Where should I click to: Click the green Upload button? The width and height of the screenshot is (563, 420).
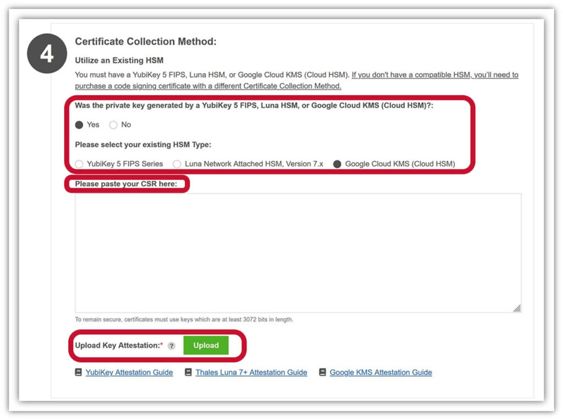coord(206,345)
